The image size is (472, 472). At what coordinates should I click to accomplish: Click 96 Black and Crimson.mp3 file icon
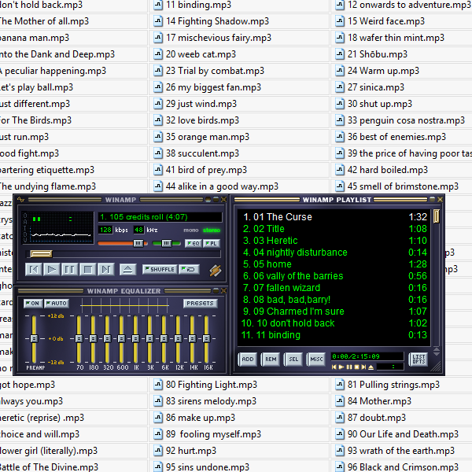coord(340,466)
